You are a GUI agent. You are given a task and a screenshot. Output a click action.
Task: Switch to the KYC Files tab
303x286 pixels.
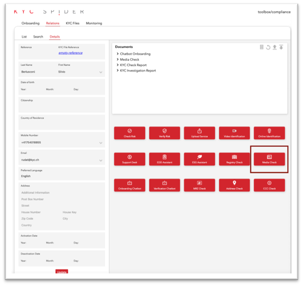(73, 23)
